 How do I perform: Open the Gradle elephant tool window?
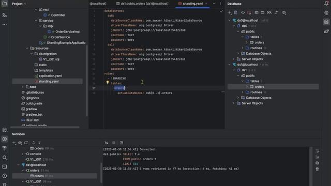coord(326,31)
